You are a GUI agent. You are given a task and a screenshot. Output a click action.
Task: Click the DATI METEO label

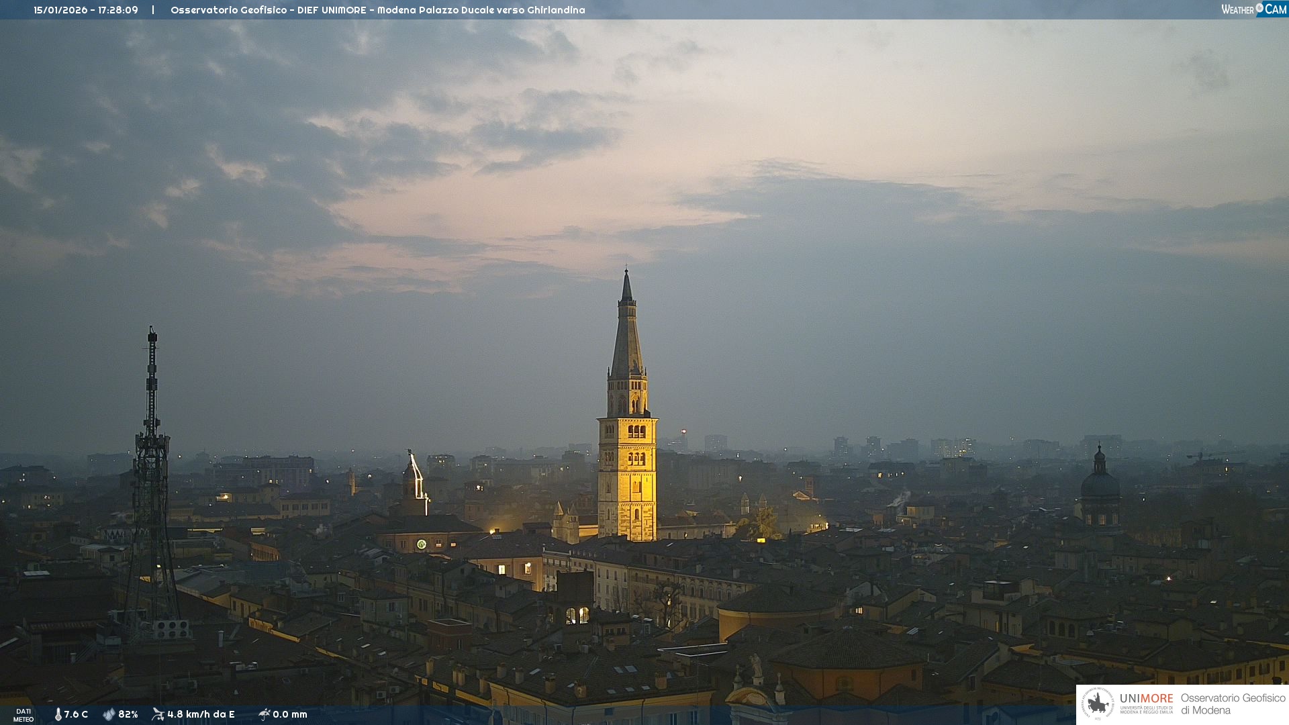pos(23,715)
